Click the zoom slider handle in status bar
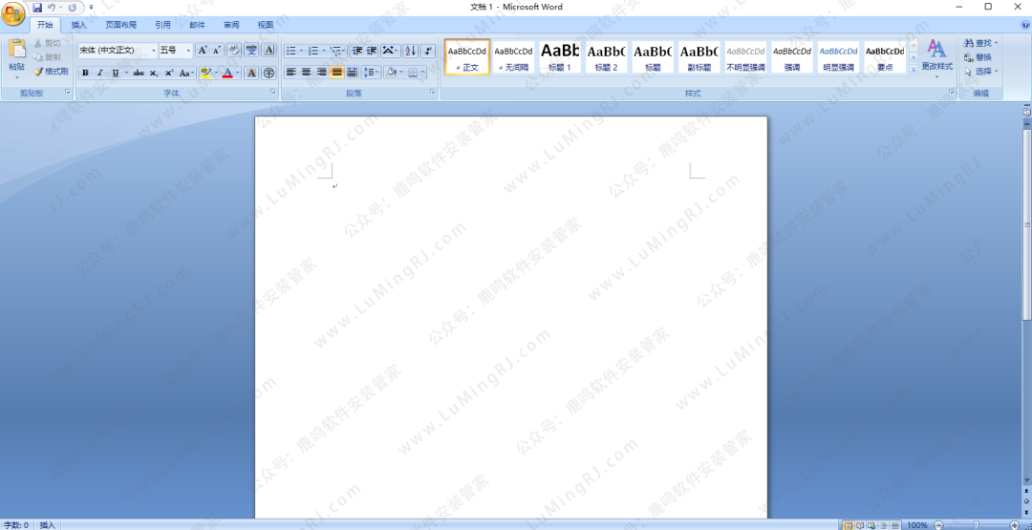The height and width of the screenshot is (530, 1032). pyautogui.click(x=976, y=525)
